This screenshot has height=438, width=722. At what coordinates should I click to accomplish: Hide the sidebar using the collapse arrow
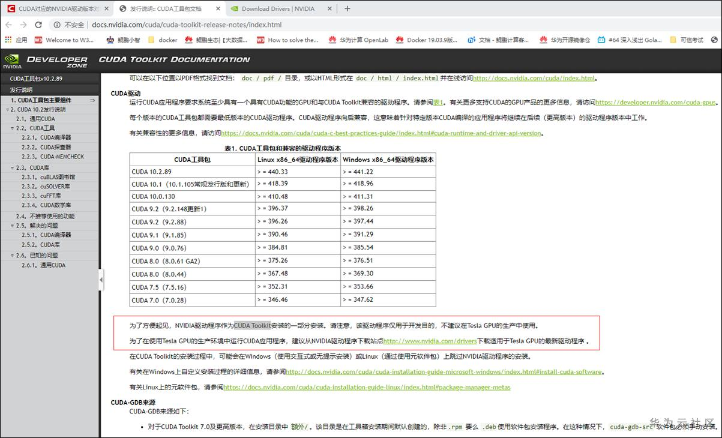101,279
